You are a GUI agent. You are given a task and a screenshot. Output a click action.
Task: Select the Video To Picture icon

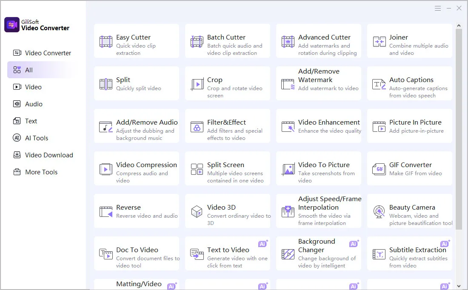[288, 170]
